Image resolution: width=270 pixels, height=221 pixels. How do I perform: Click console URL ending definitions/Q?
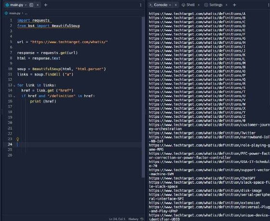pos(197,79)
